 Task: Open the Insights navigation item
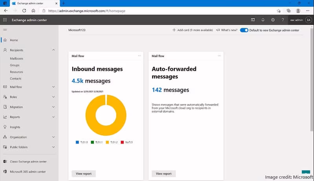click(x=15, y=127)
